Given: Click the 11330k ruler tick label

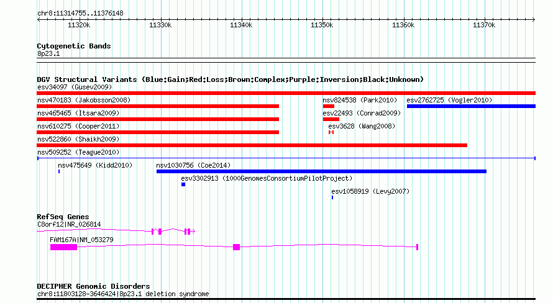Looking at the screenshot, I should [x=160, y=25].
